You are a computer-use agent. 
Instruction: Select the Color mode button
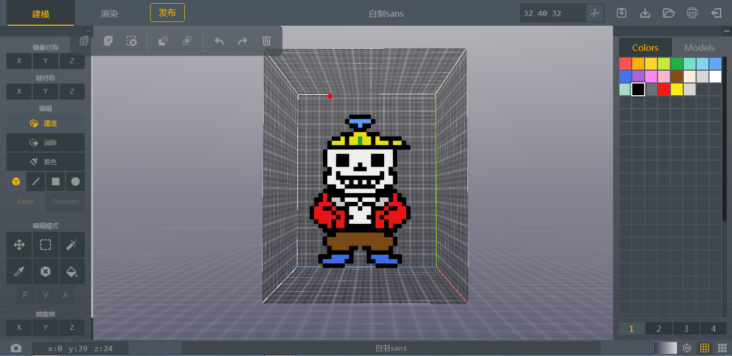26,202
